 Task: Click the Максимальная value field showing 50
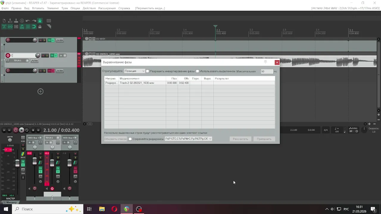click(267, 71)
